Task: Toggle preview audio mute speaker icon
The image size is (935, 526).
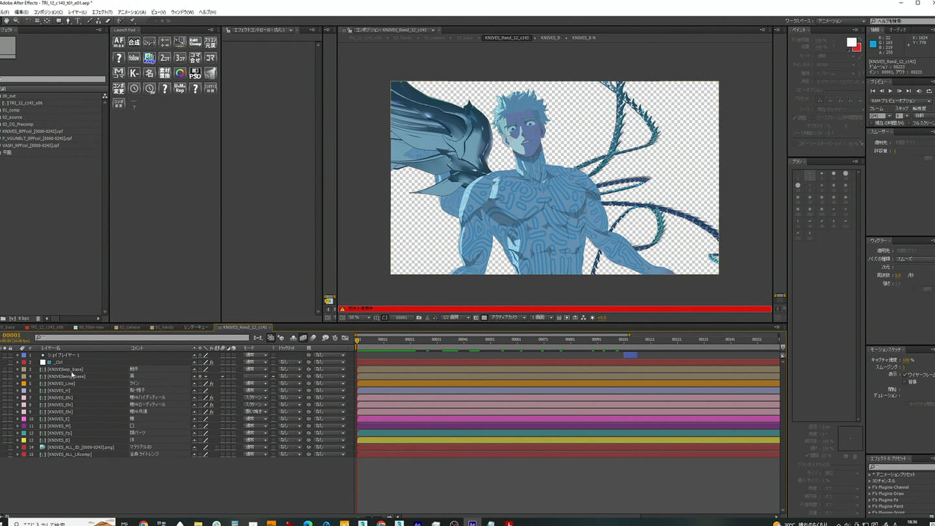Action: pos(918,91)
